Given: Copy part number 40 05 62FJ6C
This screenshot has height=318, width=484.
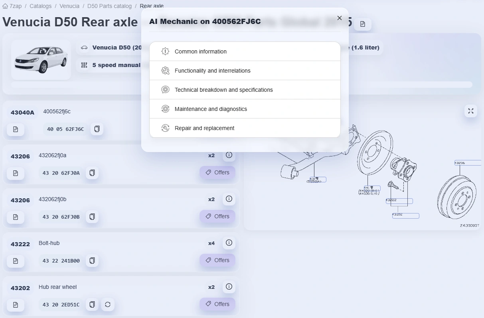Looking at the screenshot, I should [97, 129].
